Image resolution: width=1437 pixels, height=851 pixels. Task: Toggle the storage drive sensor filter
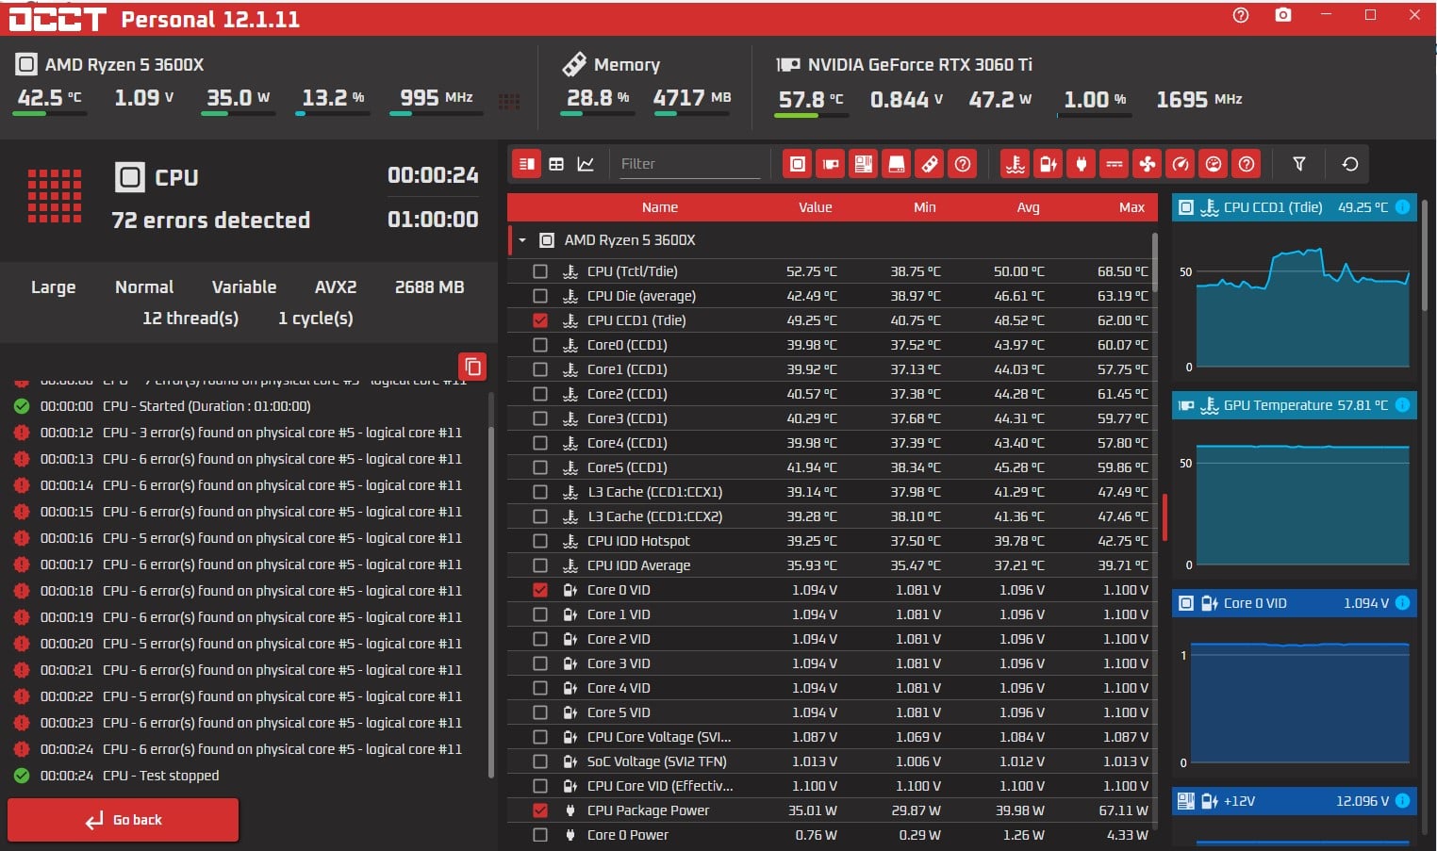(x=897, y=164)
